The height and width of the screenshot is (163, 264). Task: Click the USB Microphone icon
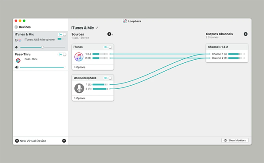click(79, 88)
